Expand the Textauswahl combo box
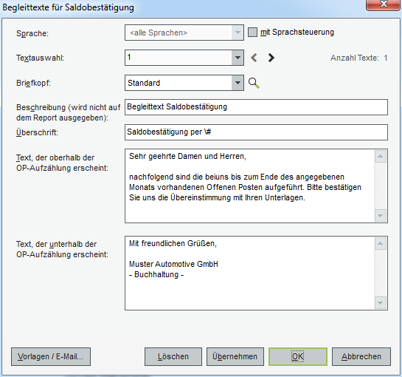The height and width of the screenshot is (377, 402). [x=238, y=58]
